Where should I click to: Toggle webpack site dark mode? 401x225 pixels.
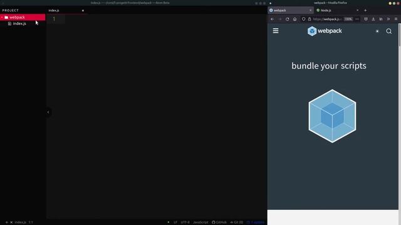[377, 31]
